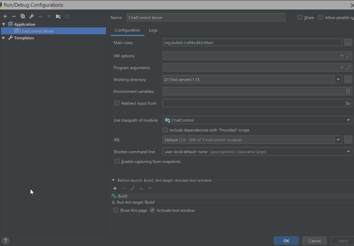Image resolution: width=354 pixels, height=246 pixels.
Task: Toggle Redirect input from checkbox
Action: point(117,103)
